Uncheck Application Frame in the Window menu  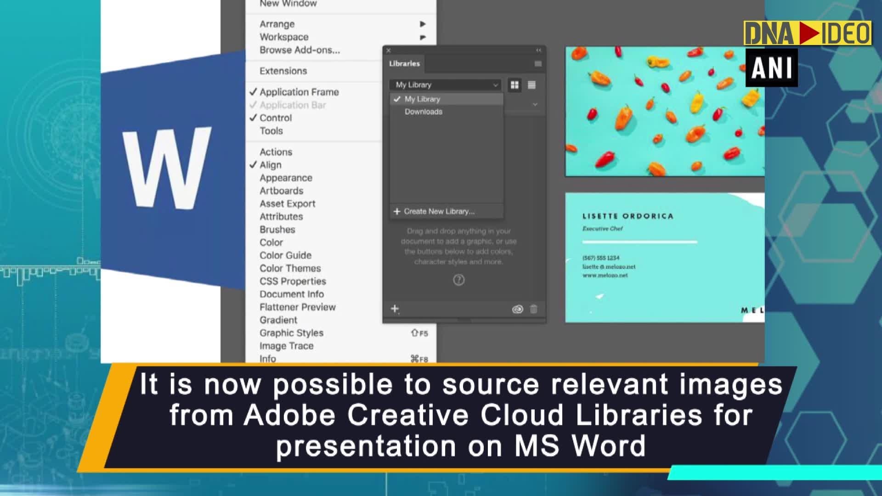(x=299, y=92)
